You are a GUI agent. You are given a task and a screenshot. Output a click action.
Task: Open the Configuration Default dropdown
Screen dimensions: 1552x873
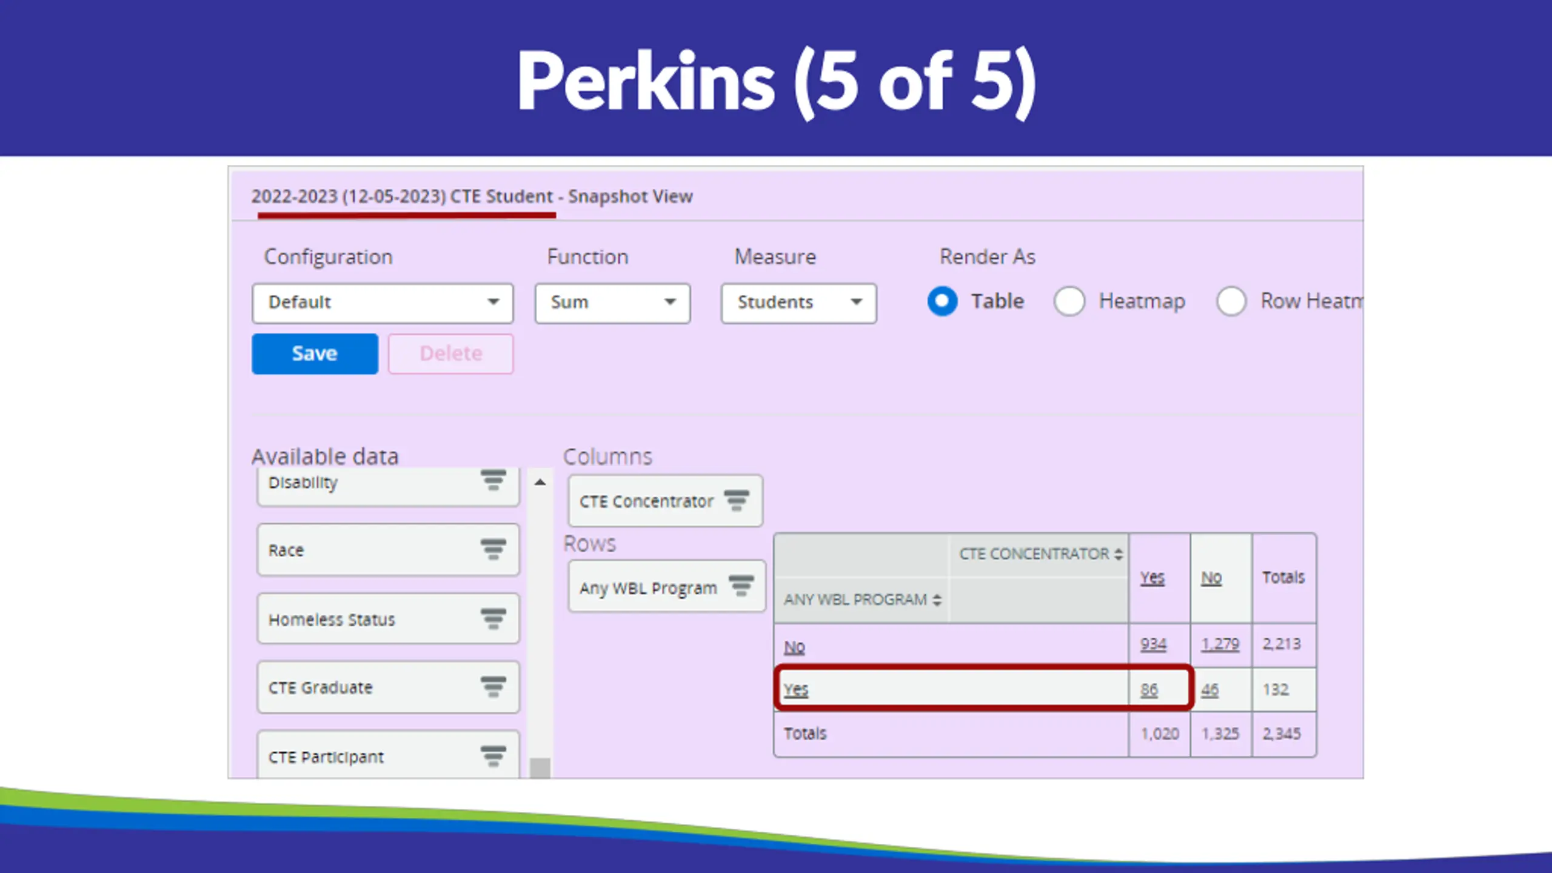[x=383, y=303]
